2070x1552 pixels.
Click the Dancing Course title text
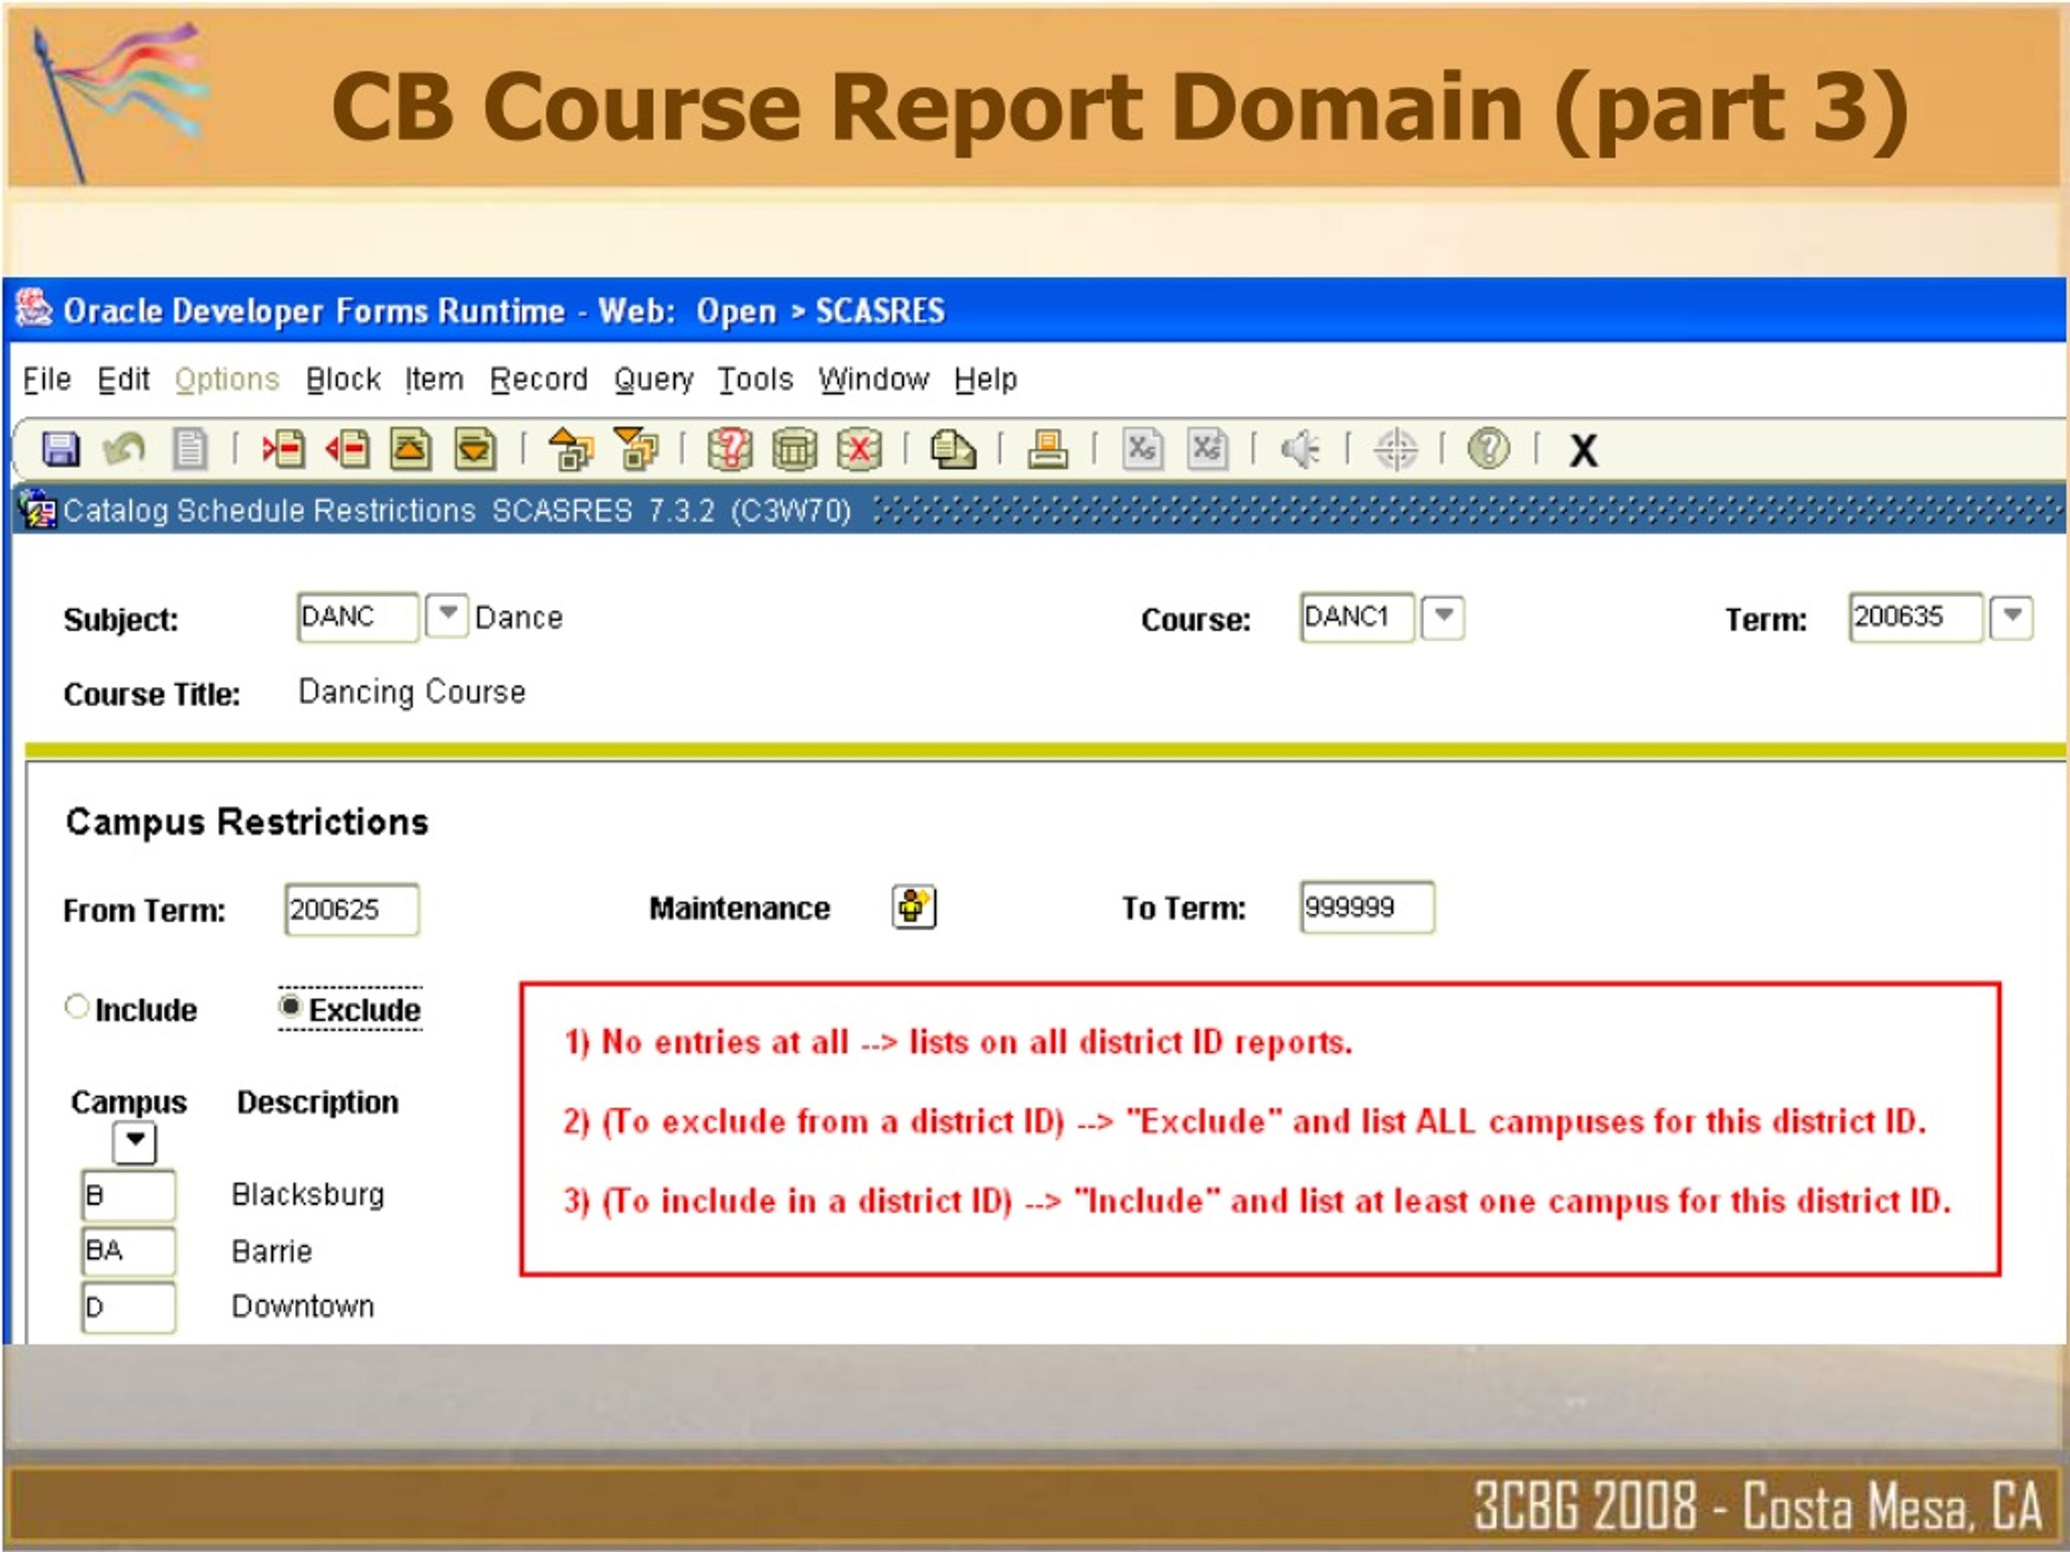412,692
